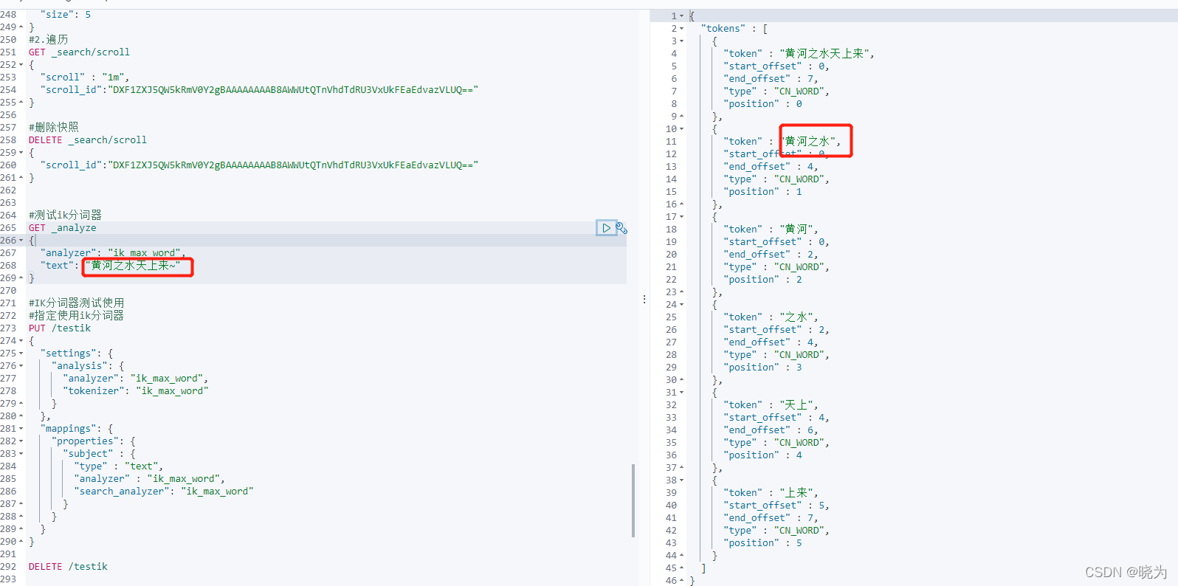Fold the token object at output line 38

click(x=682, y=480)
